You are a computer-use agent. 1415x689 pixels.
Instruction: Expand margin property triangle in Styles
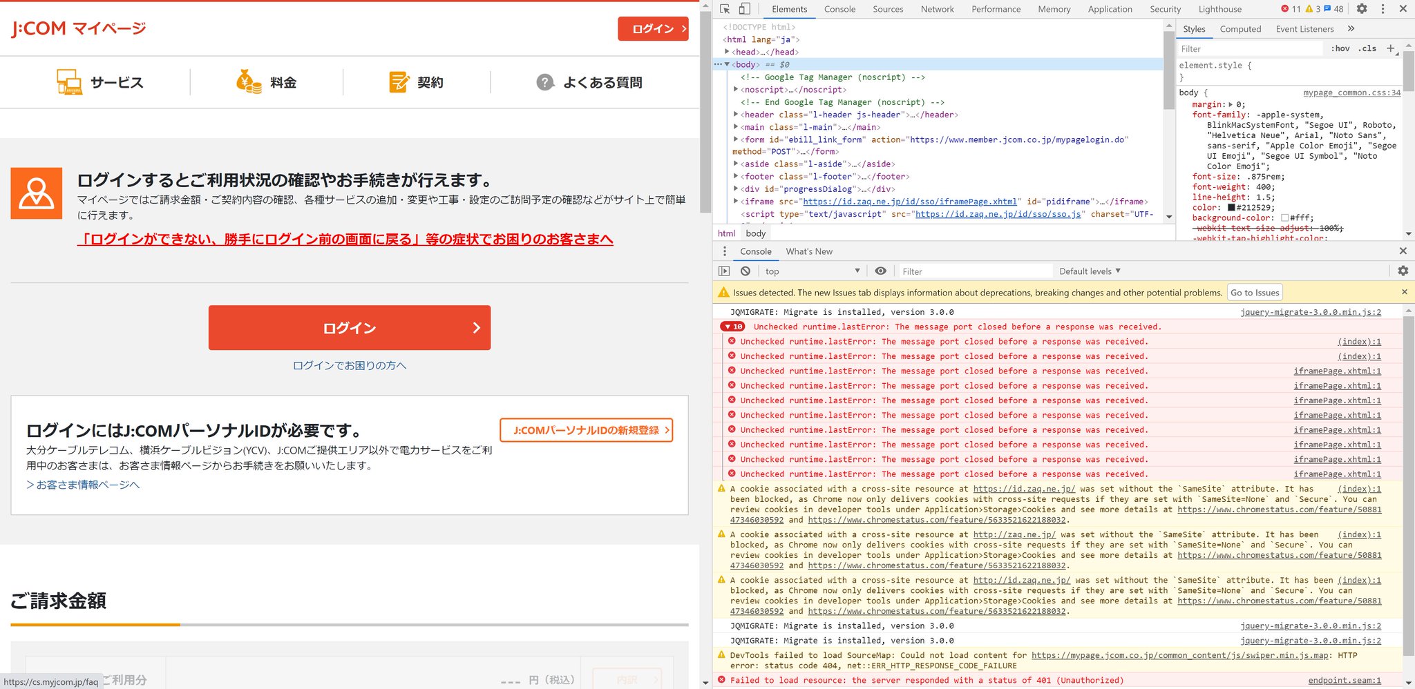pyautogui.click(x=1231, y=104)
